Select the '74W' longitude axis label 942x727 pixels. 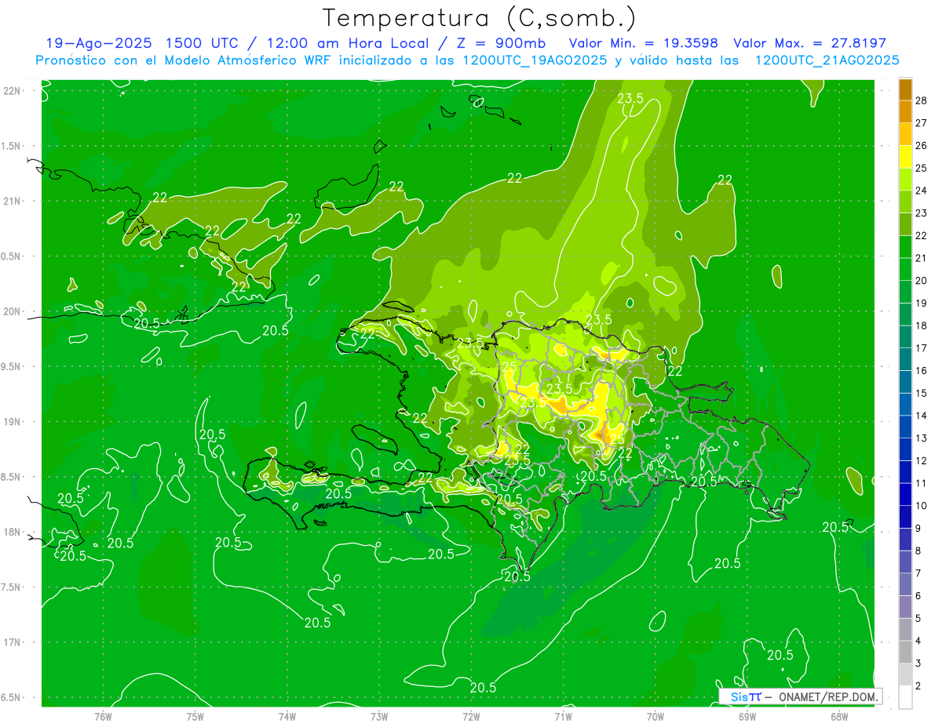(x=287, y=717)
